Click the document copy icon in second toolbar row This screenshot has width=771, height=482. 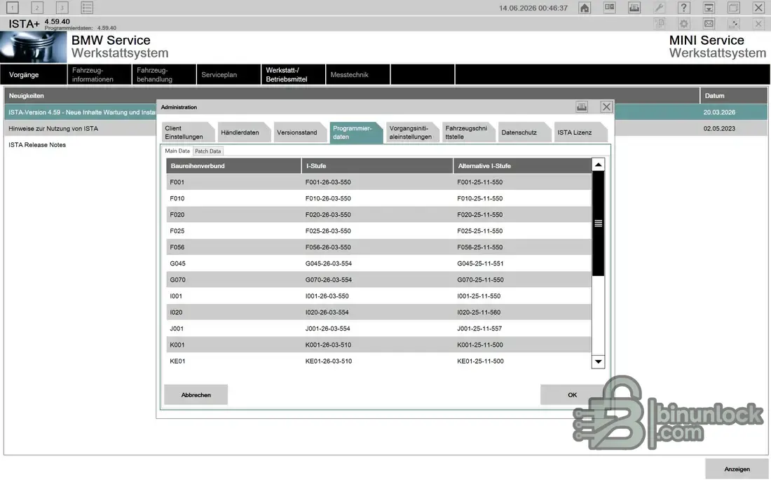(x=660, y=23)
